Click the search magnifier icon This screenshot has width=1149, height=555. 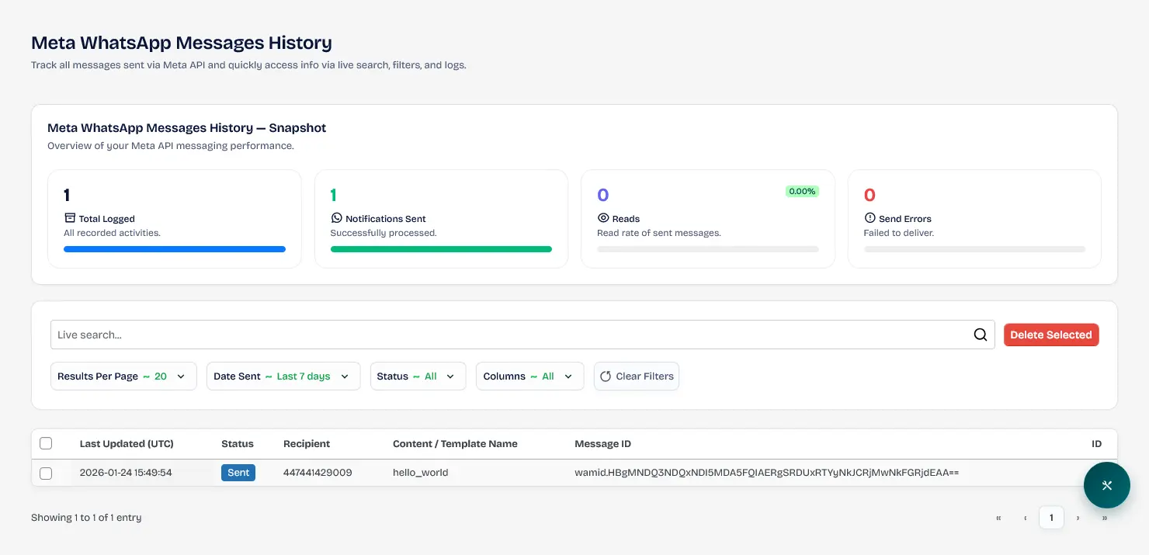point(981,335)
